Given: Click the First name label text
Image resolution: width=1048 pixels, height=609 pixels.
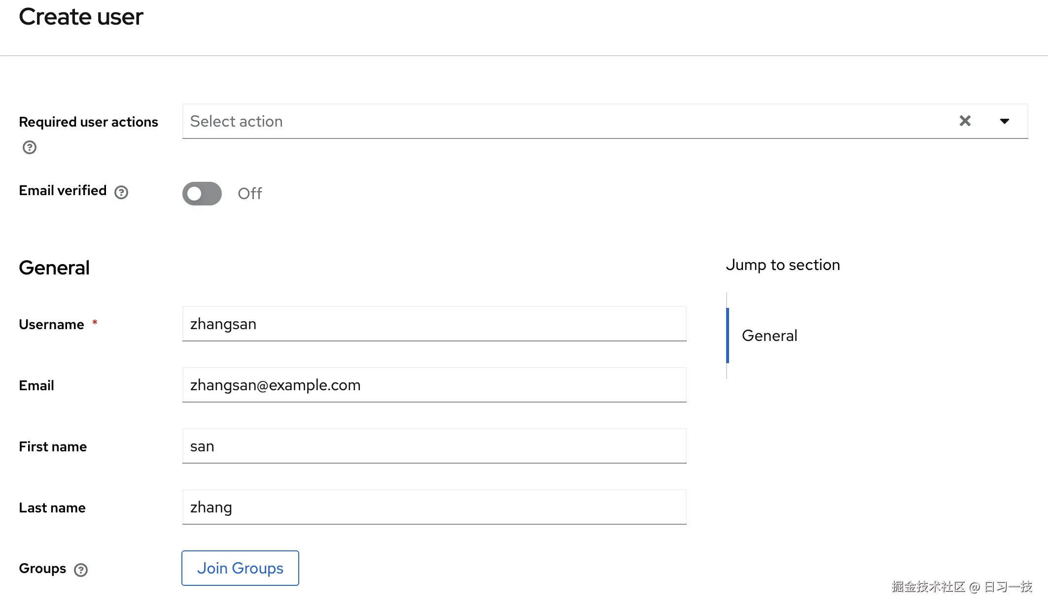Looking at the screenshot, I should point(53,446).
